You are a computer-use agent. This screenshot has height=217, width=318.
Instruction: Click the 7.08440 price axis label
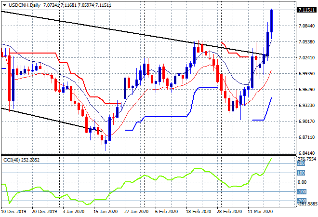[306, 26]
